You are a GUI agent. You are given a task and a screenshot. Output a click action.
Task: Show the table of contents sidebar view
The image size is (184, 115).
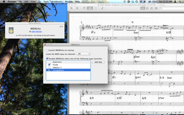click(x=152, y=8)
